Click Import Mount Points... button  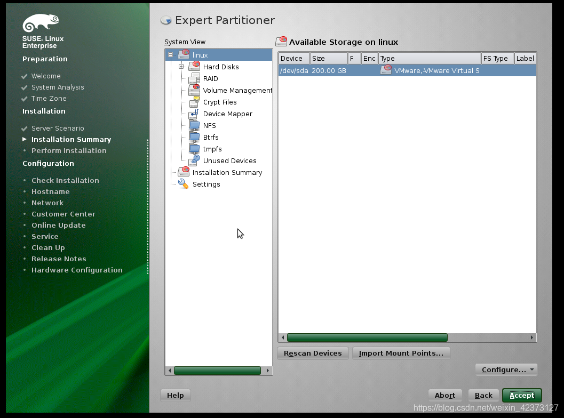pos(401,353)
